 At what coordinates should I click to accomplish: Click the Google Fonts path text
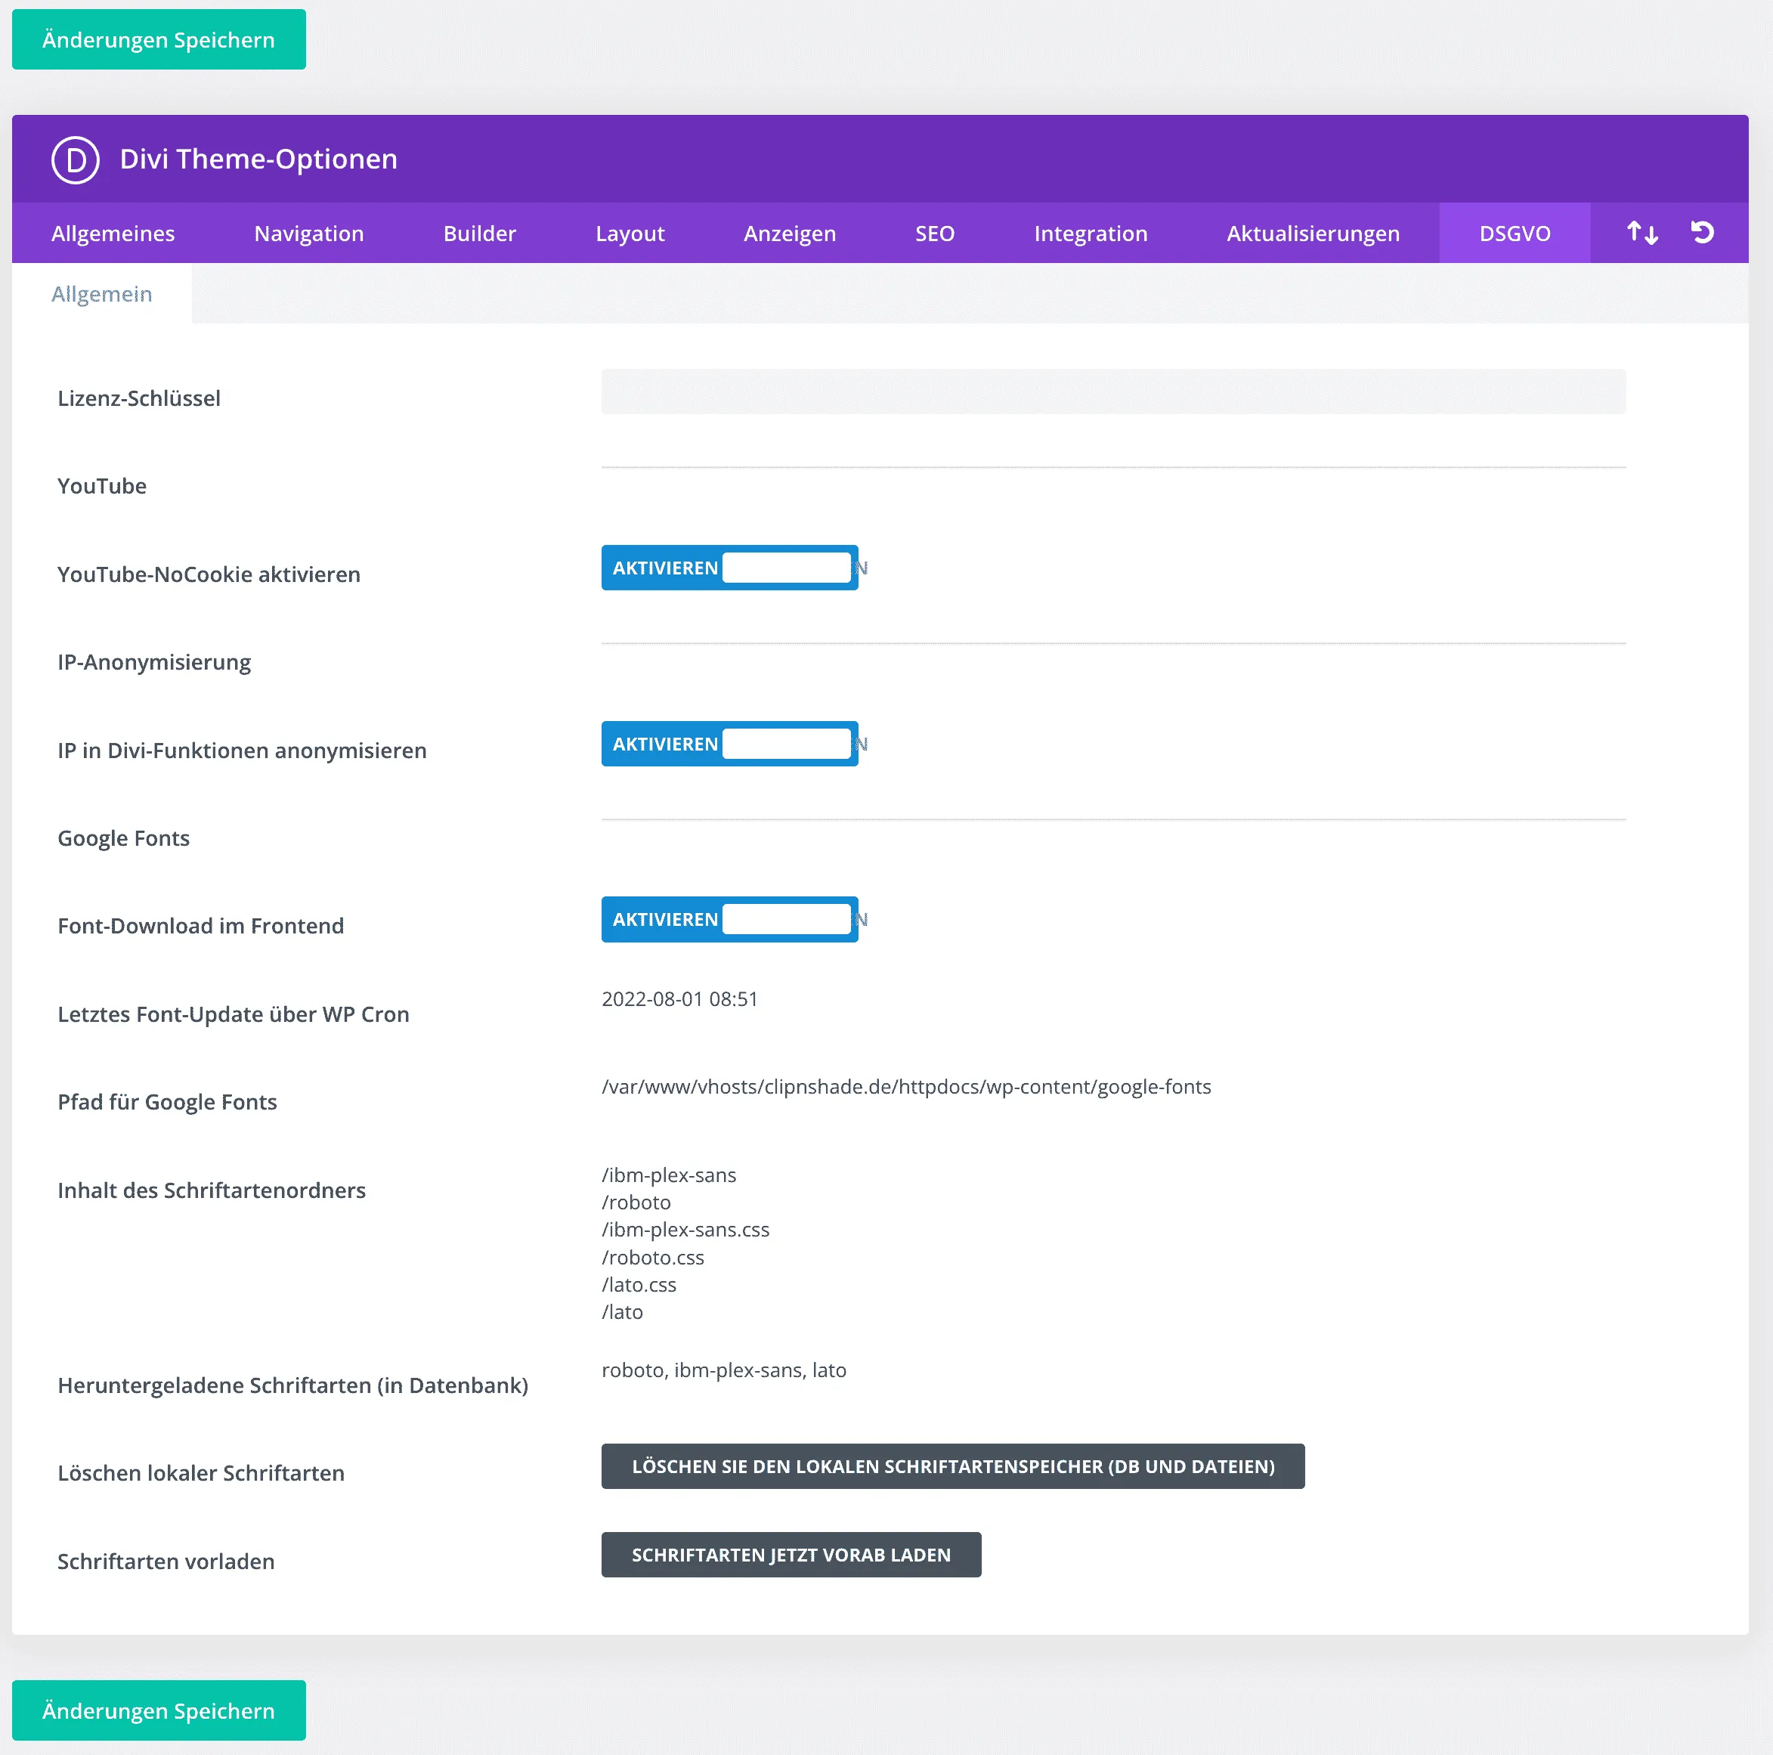tap(907, 1088)
